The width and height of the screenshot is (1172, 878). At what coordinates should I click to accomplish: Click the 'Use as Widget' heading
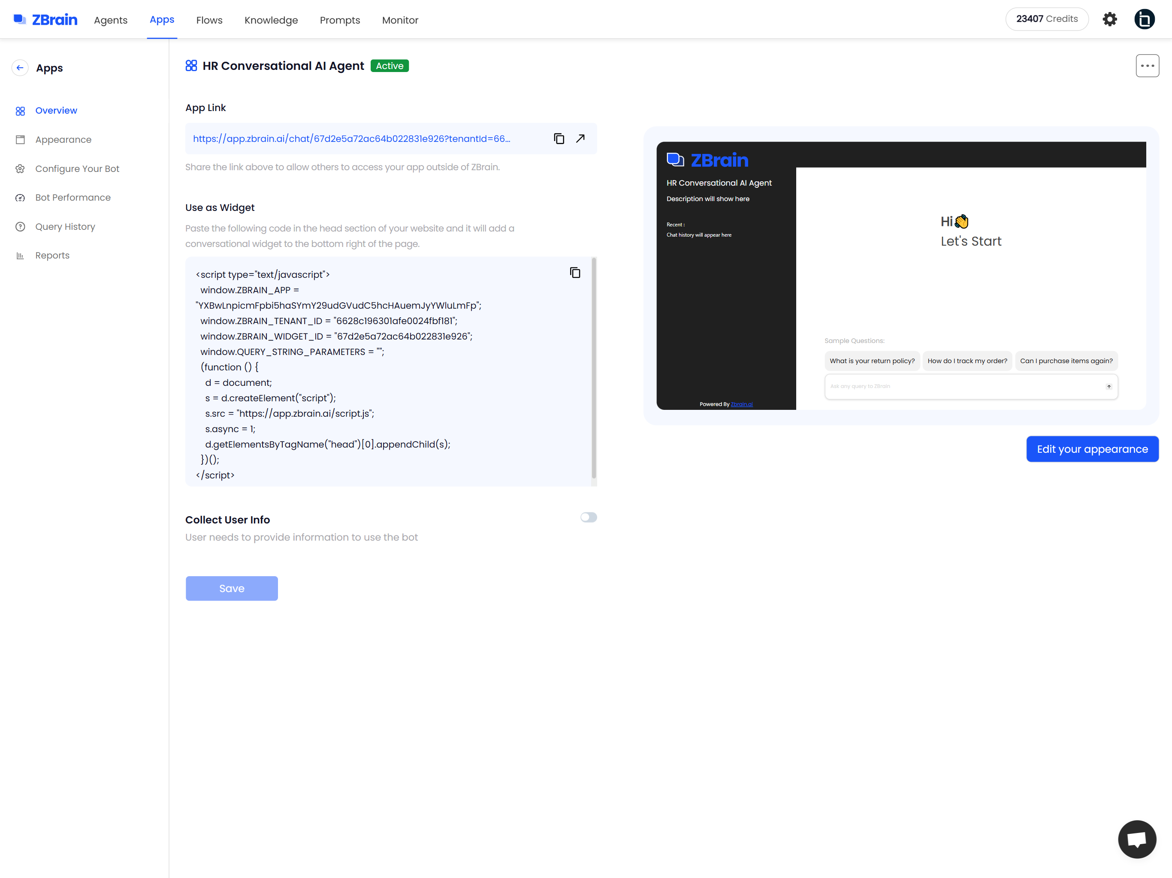[220, 207]
